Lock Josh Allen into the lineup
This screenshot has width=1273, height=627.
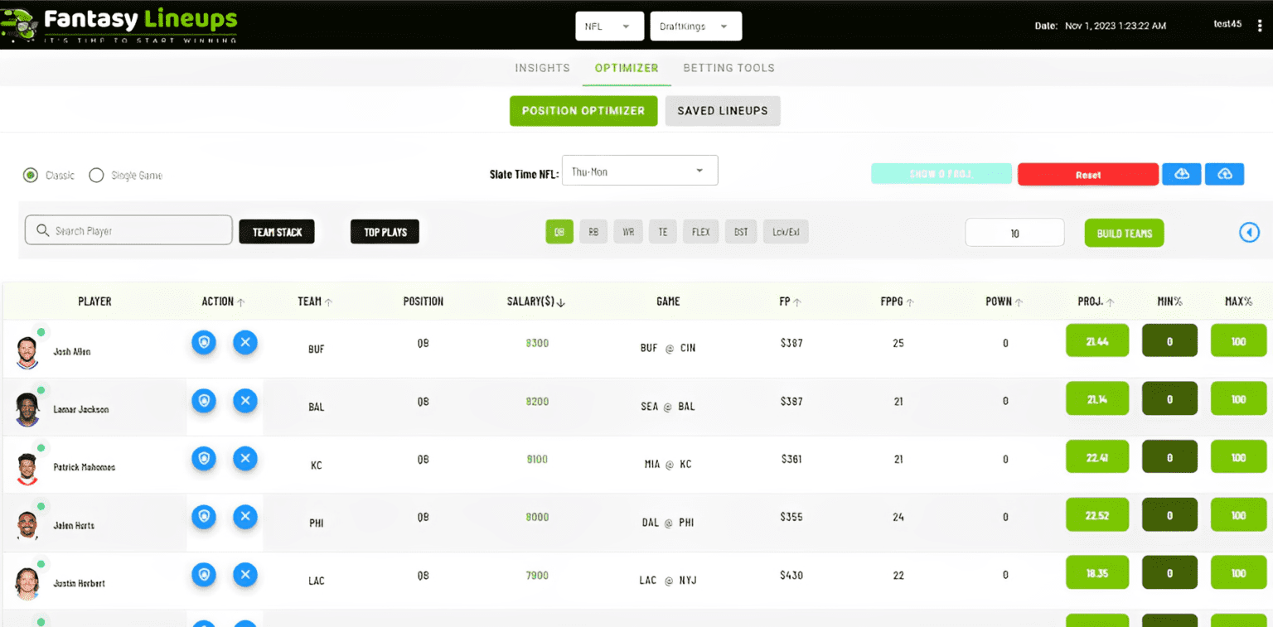204,341
